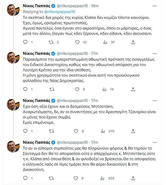This screenshot has width=167, height=185.
Task: Reply to the tweet with 202 views
Action: [x=25, y=178]
